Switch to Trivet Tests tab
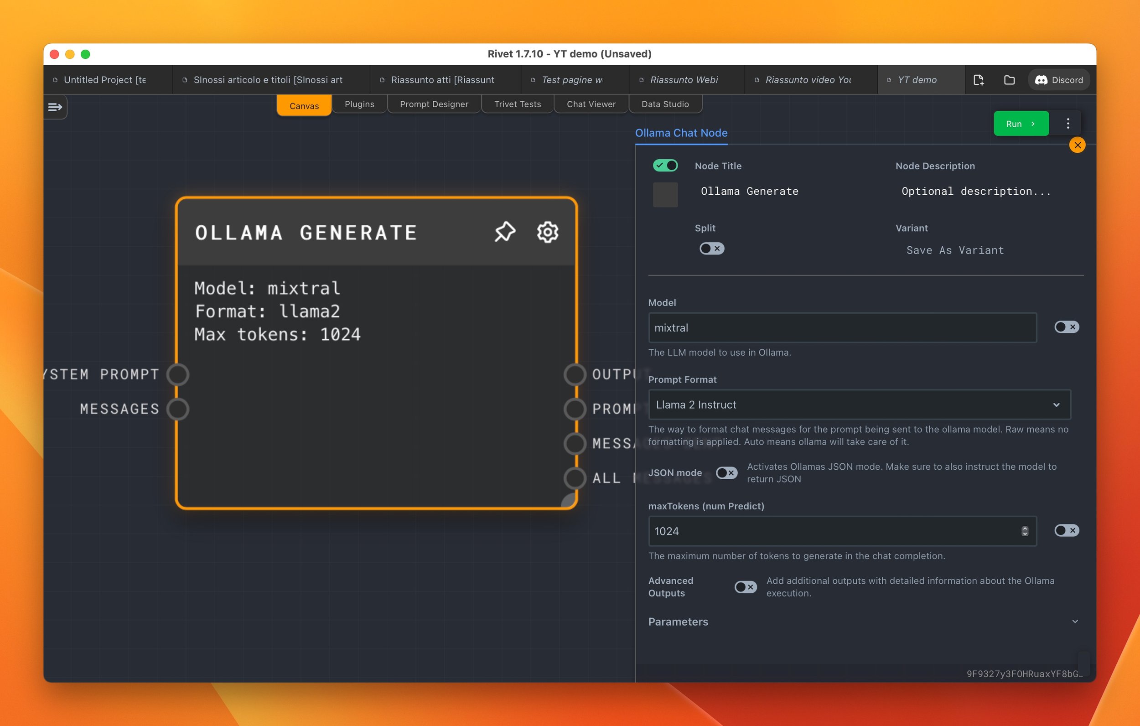The width and height of the screenshot is (1140, 726). tap(518, 104)
